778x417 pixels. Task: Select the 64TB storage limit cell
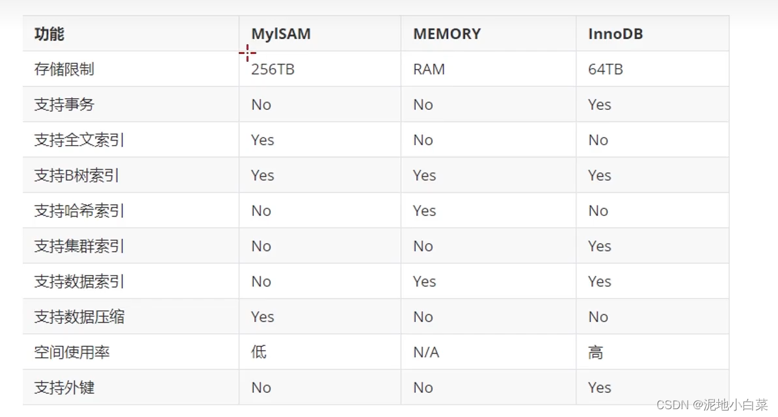[606, 69]
